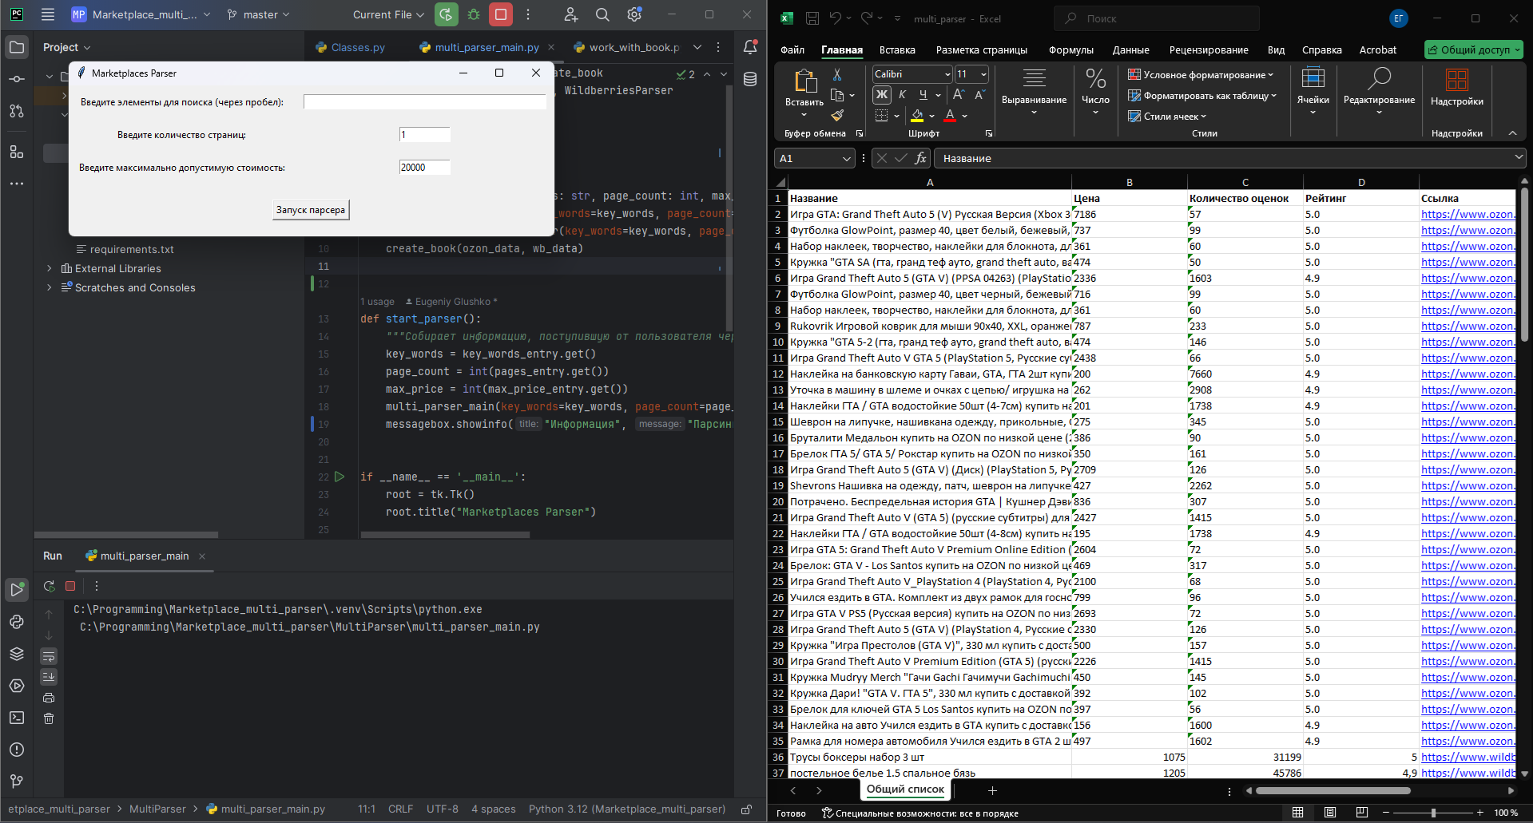The height and width of the screenshot is (823, 1533).
Task: Toggle soft-wrap in Run console
Action: pyautogui.click(x=49, y=656)
